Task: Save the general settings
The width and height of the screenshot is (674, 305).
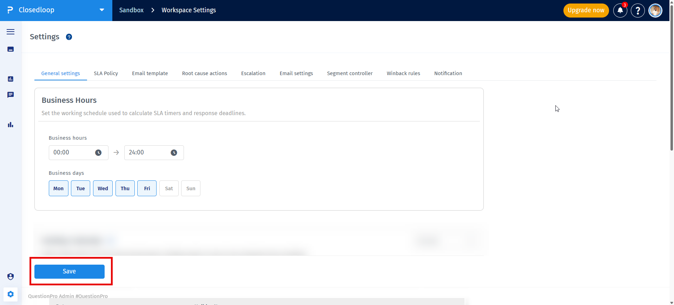Action: (70, 272)
